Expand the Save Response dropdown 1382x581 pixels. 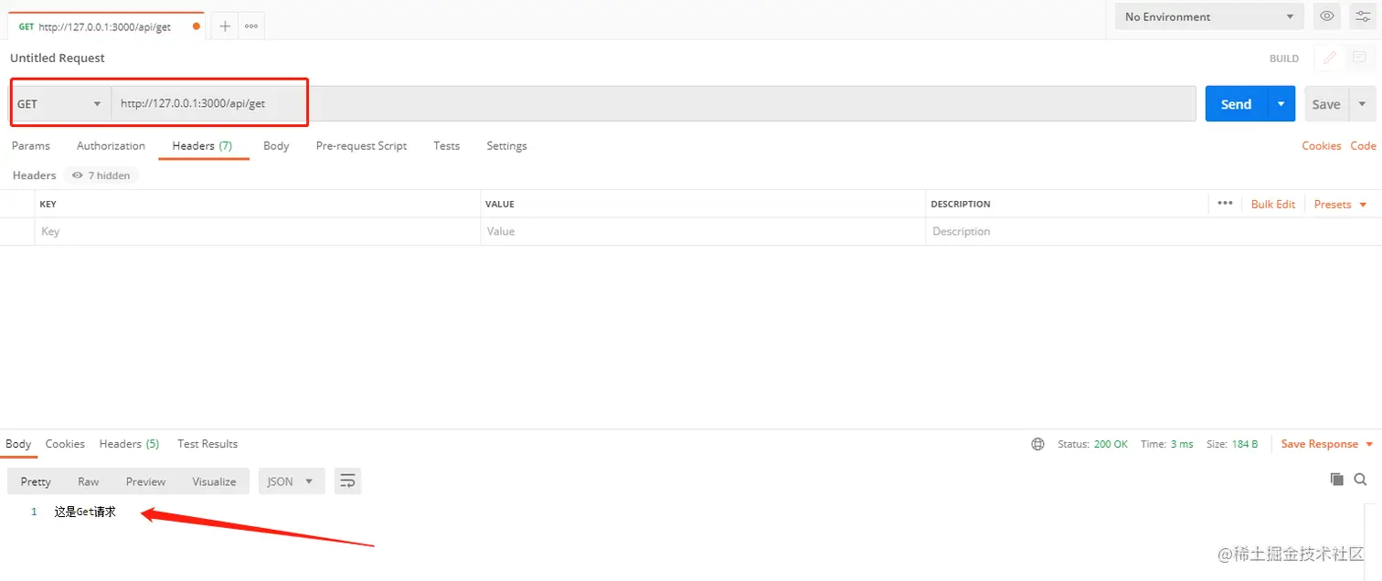tap(1327, 444)
